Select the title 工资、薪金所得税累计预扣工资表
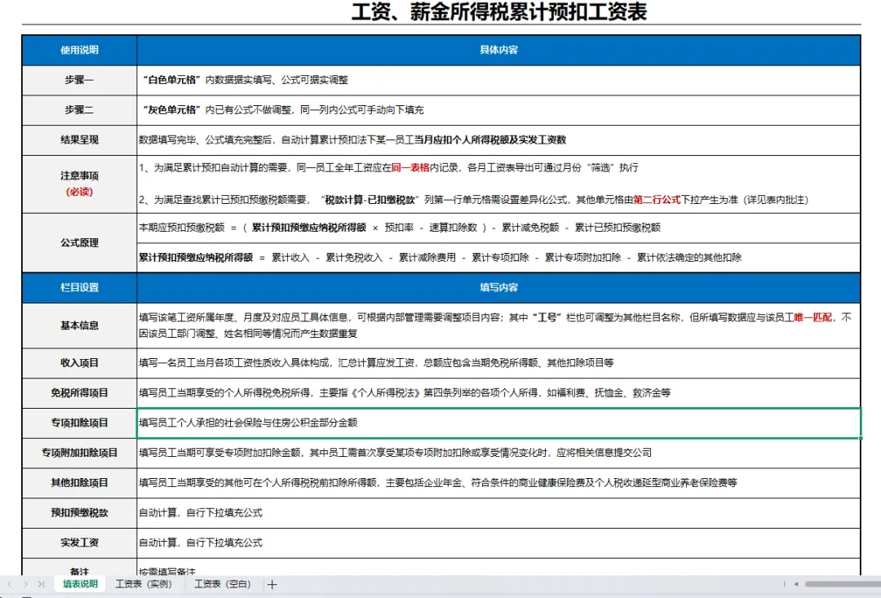 (499, 11)
